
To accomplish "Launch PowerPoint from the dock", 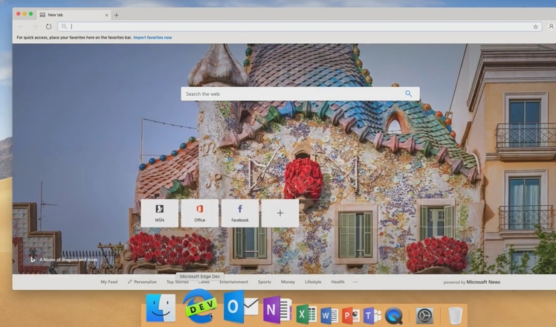I will pyautogui.click(x=351, y=315).
